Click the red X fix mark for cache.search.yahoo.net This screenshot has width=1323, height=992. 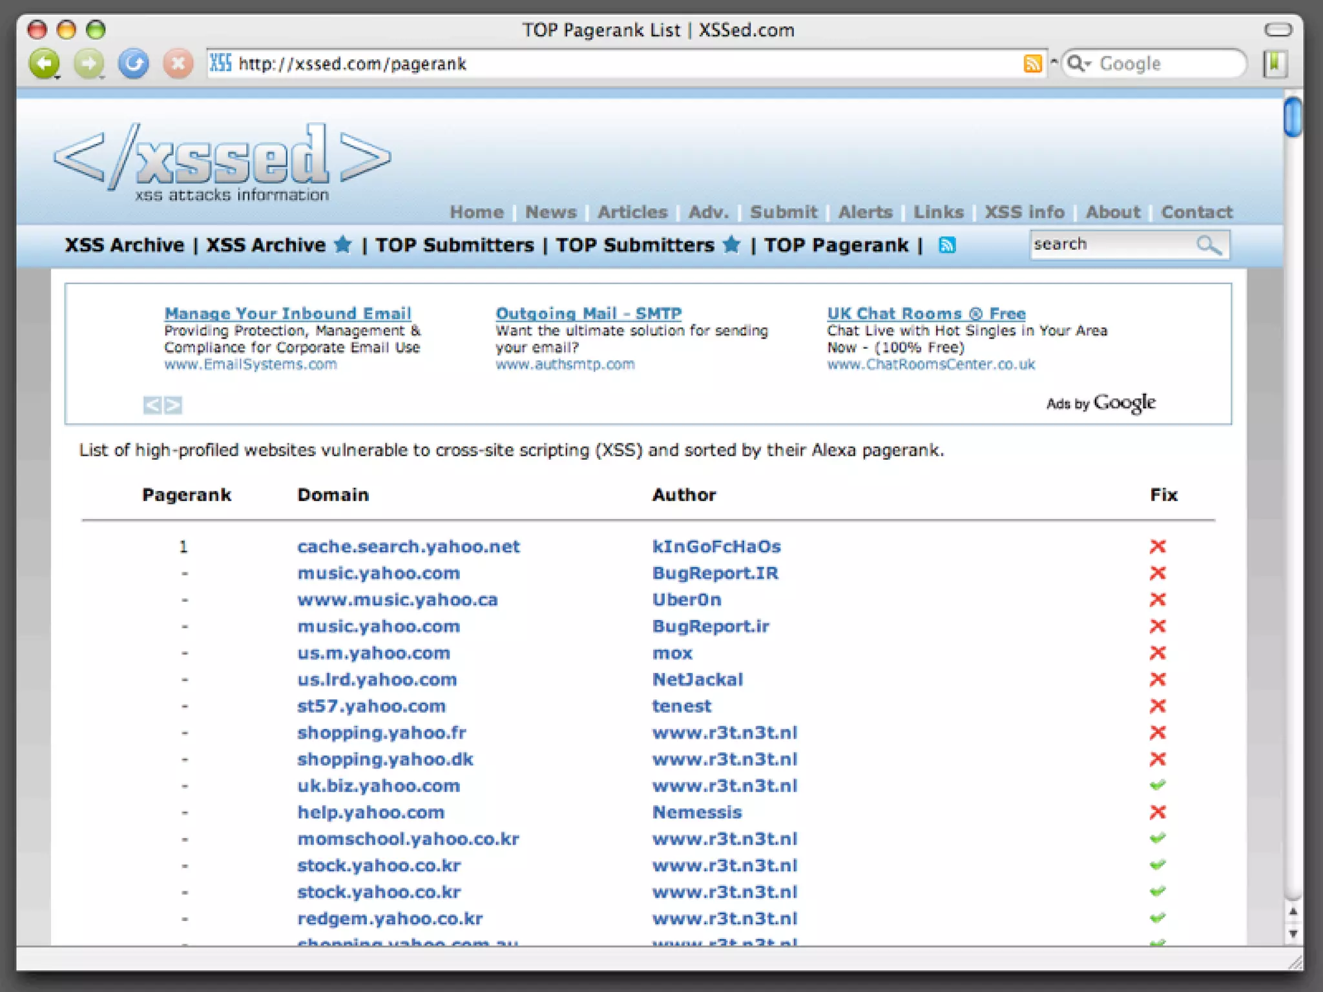(1158, 546)
